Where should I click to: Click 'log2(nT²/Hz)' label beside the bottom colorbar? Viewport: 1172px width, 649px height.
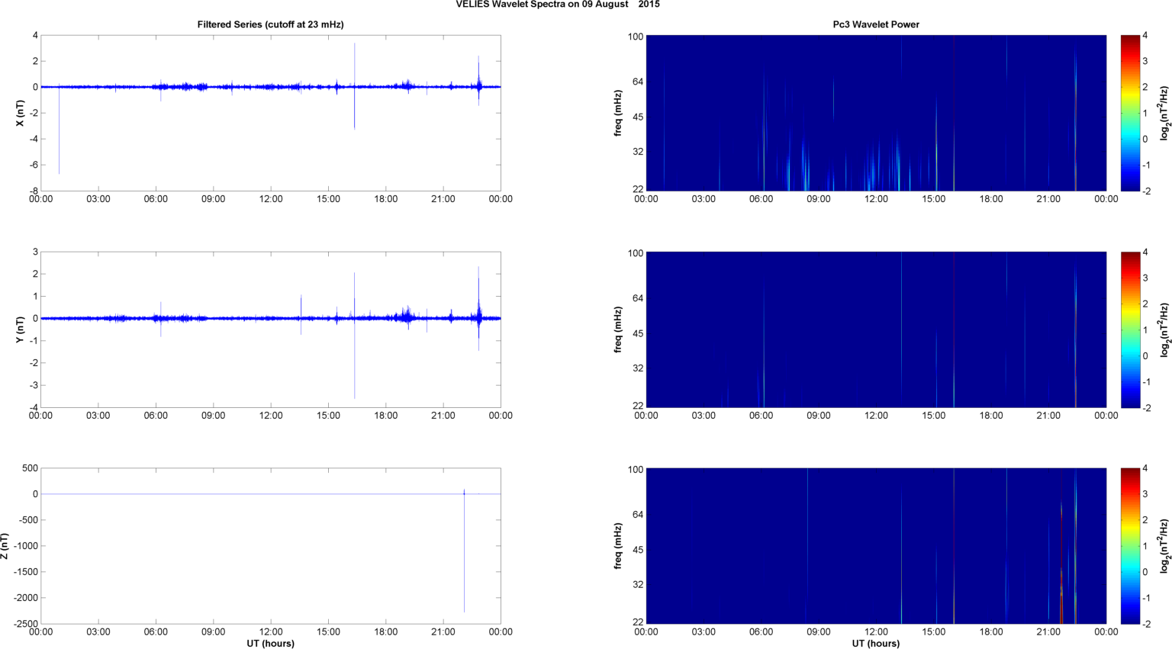(1164, 546)
